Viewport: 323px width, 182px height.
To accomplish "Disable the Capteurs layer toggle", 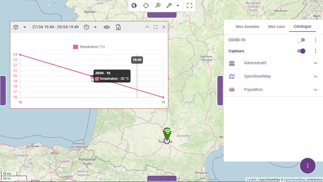I will pos(301,51).
